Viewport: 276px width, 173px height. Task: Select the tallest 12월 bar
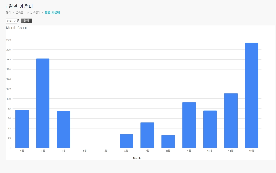(252, 95)
